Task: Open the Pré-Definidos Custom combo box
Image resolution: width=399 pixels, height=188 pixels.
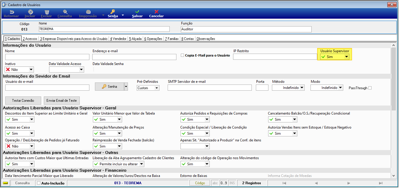Action: pyautogui.click(x=148, y=88)
